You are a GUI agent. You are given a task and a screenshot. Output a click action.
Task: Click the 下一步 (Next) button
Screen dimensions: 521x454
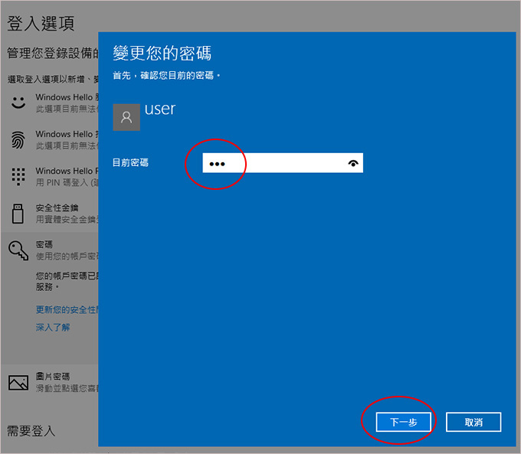[x=403, y=422]
